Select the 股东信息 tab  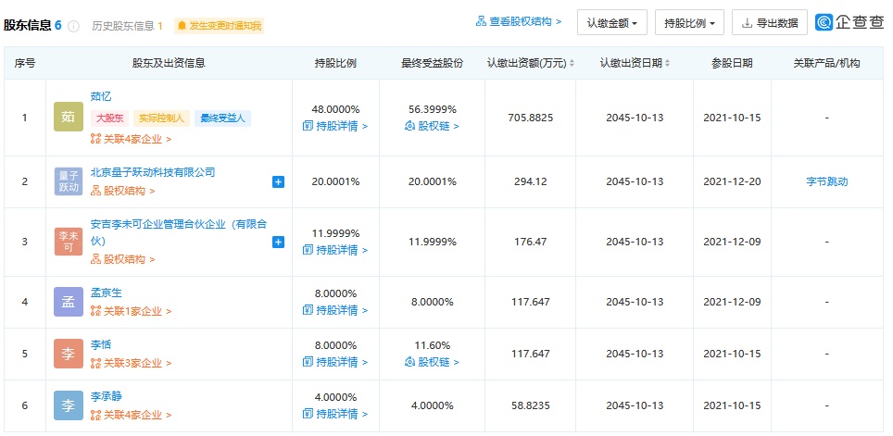coord(28,25)
